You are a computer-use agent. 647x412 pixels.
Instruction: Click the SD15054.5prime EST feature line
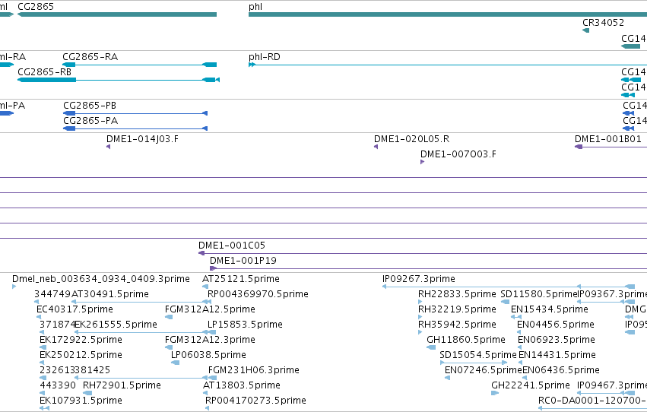click(x=474, y=363)
